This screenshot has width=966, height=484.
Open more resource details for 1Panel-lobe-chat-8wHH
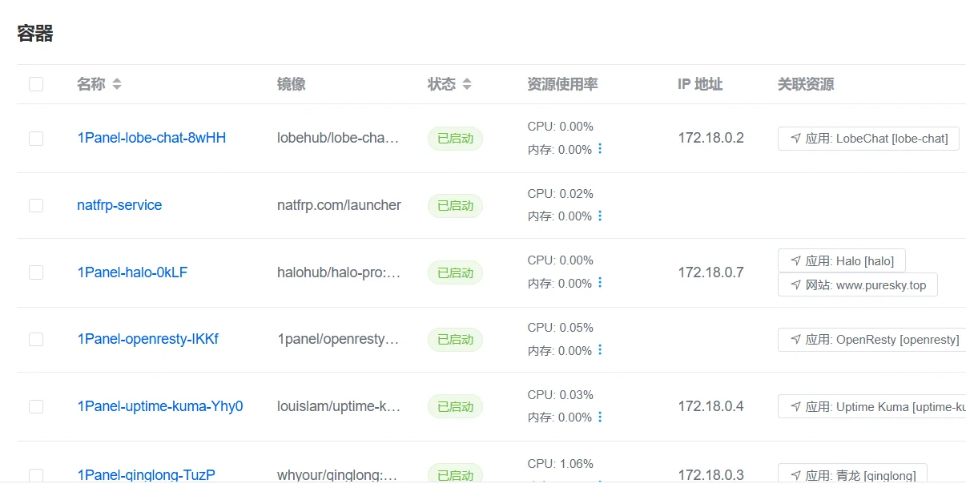click(x=600, y=149)
